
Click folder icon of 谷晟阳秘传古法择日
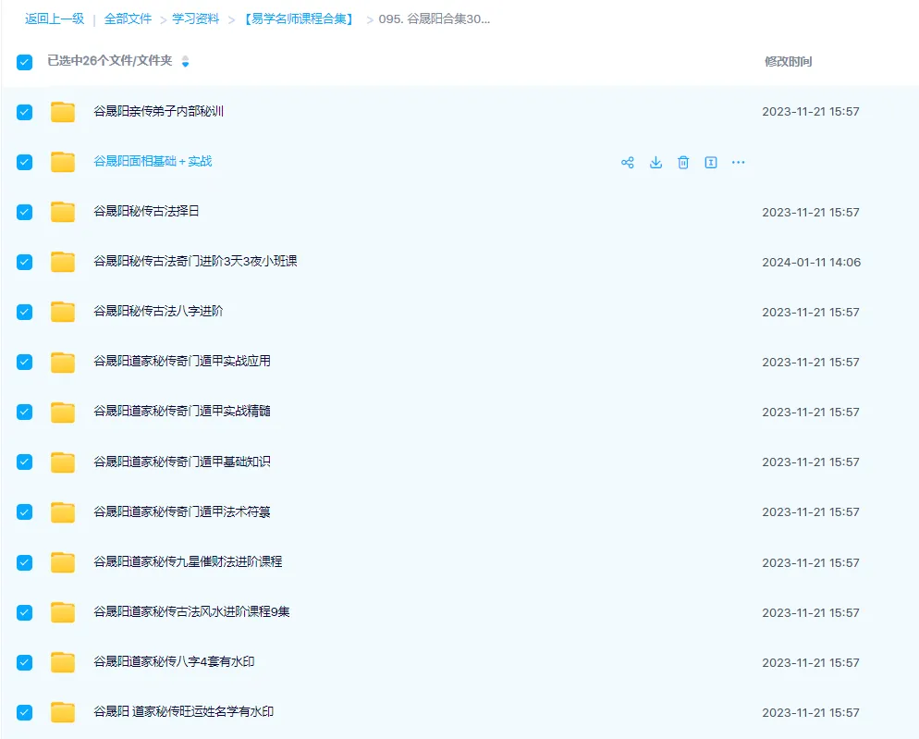point(63,212)
